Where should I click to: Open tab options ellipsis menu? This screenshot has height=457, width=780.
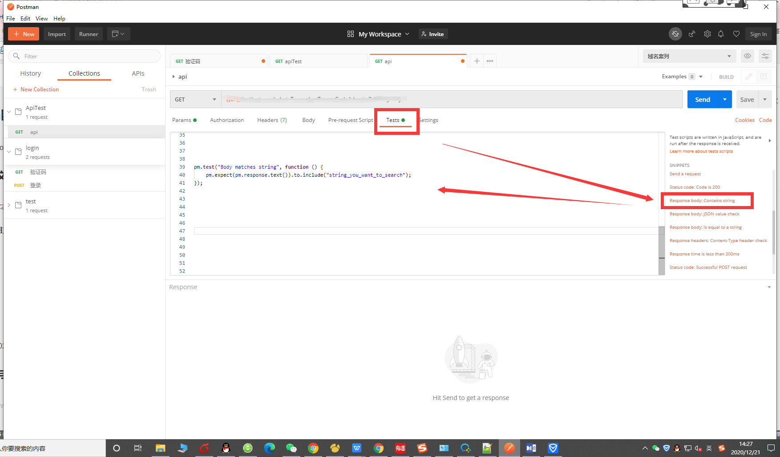(x=490, y=61)
